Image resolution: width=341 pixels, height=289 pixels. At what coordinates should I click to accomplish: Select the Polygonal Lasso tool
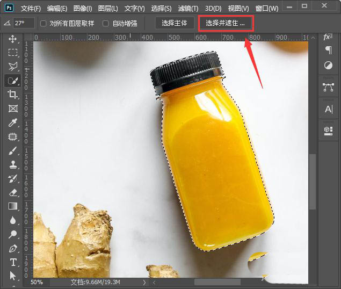pyautogui.click(x=12, y=67)
